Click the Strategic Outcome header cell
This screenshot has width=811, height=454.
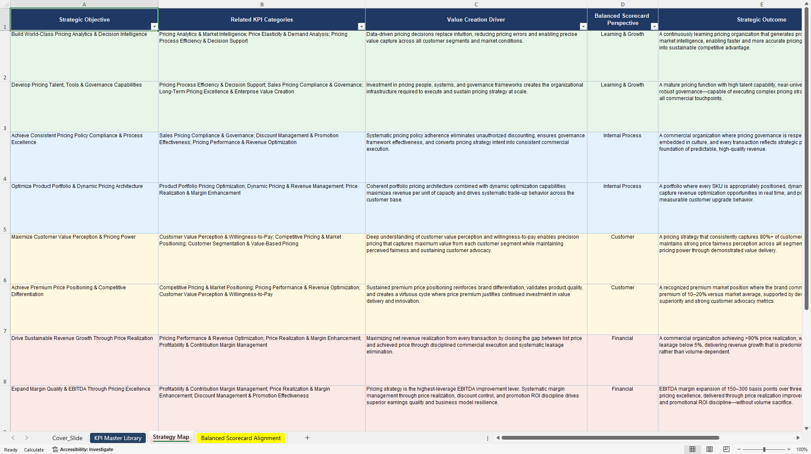[730, 19]
